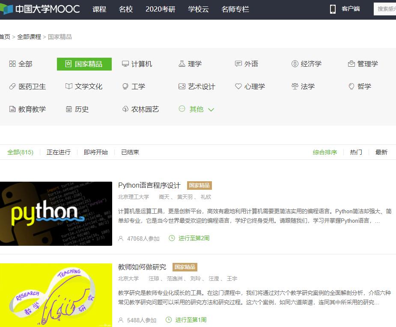Sort courses by 最新
Image resolution: width=396 pixels, height=327 pixels.
(381, 152)
